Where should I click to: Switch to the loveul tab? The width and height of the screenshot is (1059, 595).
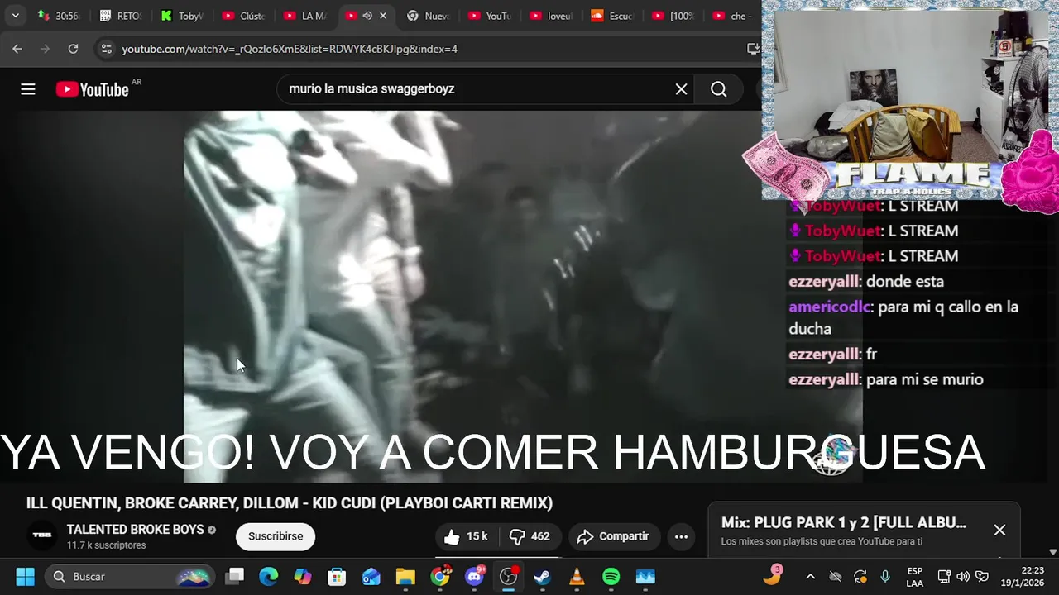(551, 16)
